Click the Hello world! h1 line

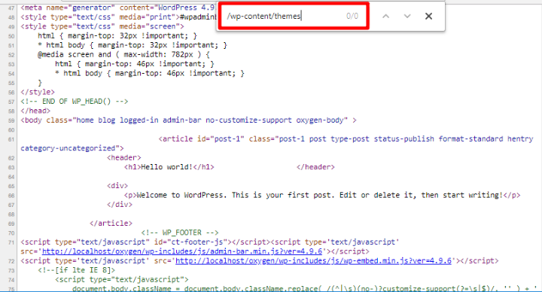pyautogui.click(x=169, y=167)
